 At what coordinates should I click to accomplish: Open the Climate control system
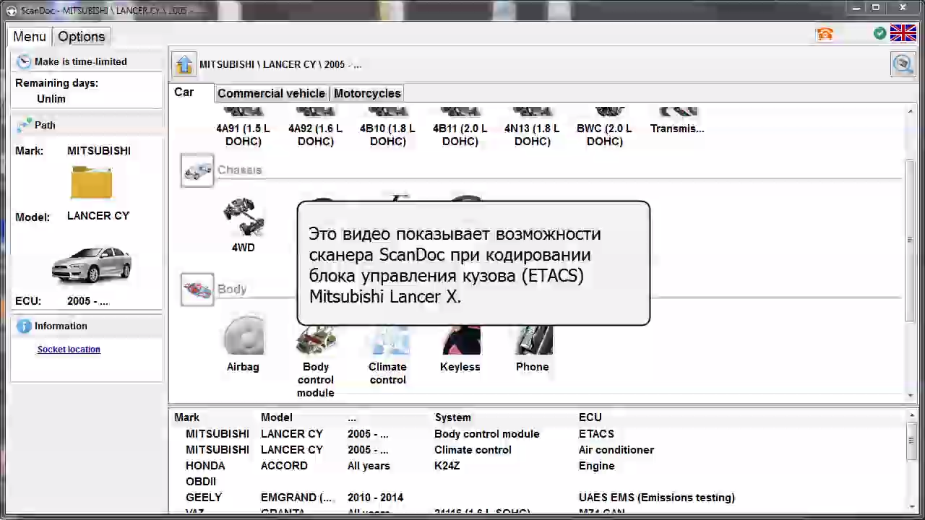pyautogui.click(x=387, y=354)
